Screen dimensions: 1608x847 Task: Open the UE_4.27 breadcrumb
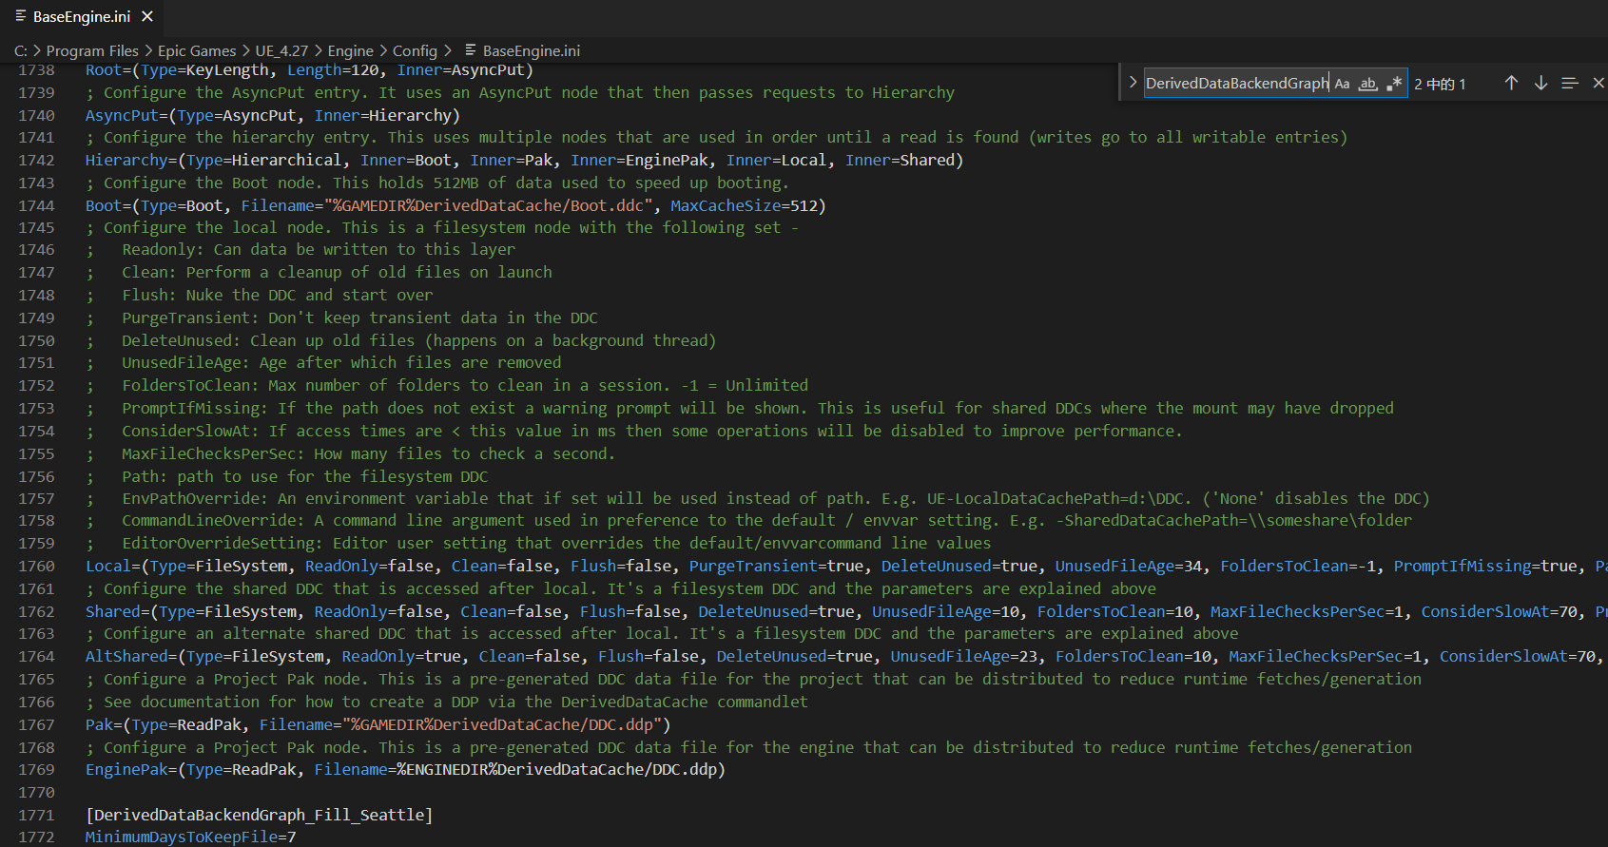[281, 51]
